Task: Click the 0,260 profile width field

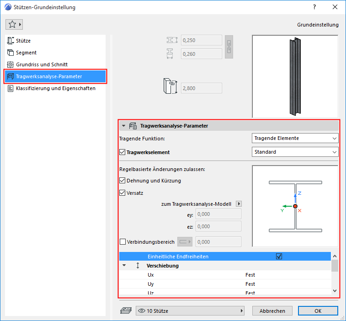Action: pos(202,54)
